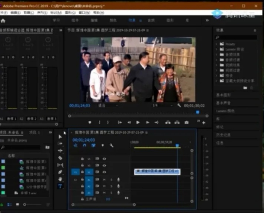Toggle lock on the top video track

82,159
